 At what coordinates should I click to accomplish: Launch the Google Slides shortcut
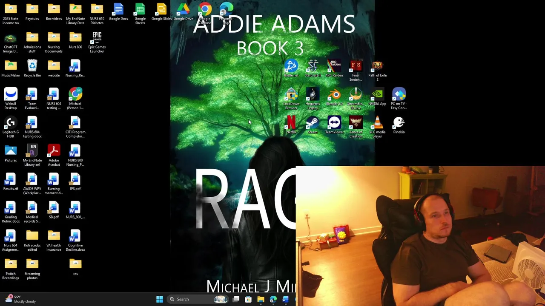point(161,12)
